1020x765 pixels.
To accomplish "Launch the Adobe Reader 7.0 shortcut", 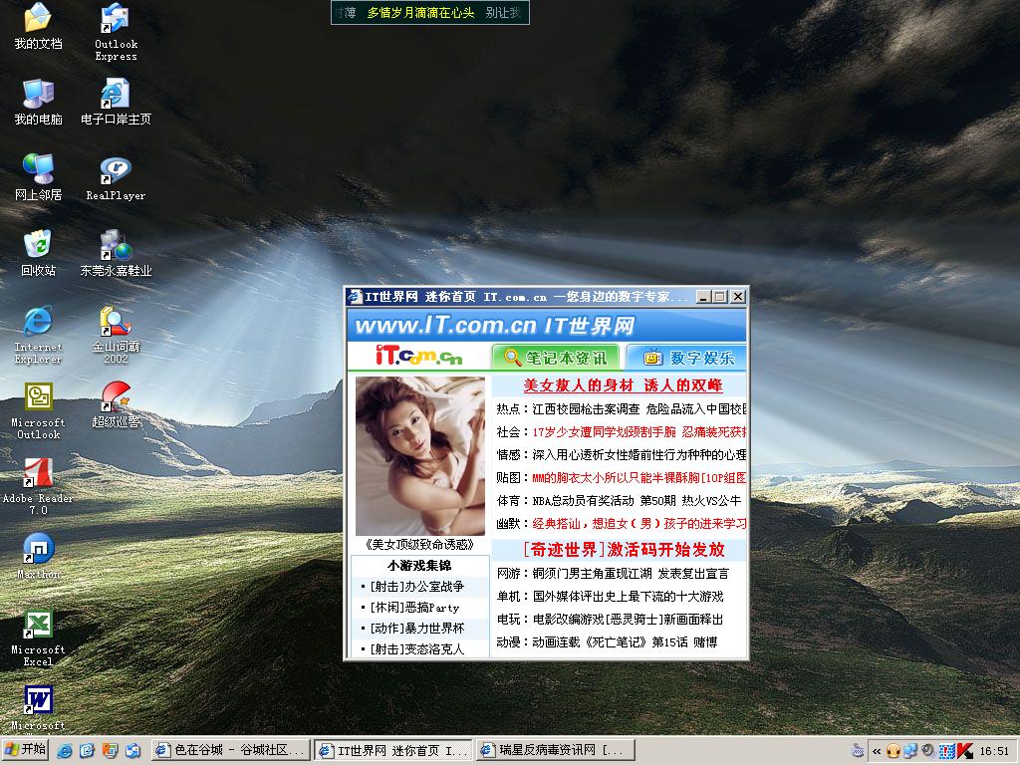I will tap(39, 486).
